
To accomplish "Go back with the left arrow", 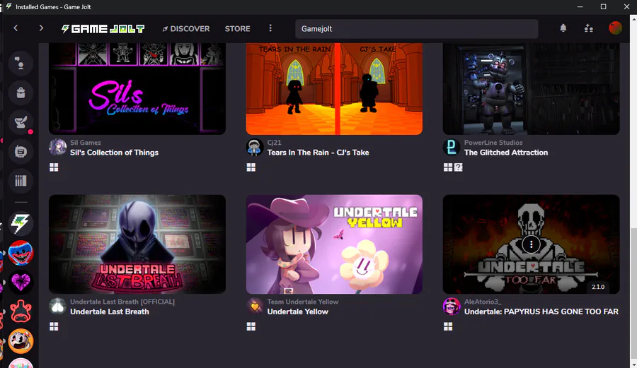I will click(16, 28).
